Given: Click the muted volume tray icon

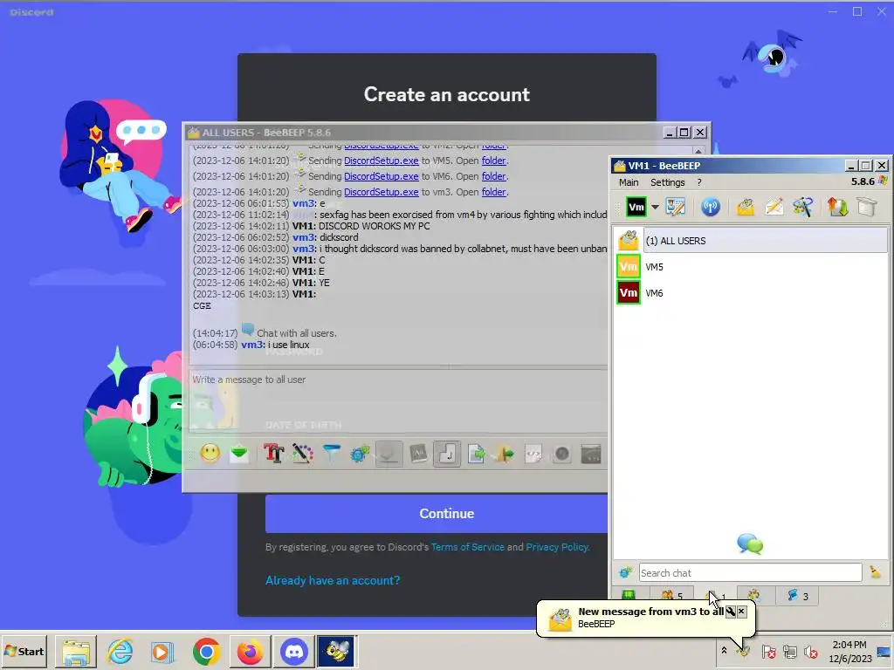Looking at the screenshot, I should click(810, 651).
